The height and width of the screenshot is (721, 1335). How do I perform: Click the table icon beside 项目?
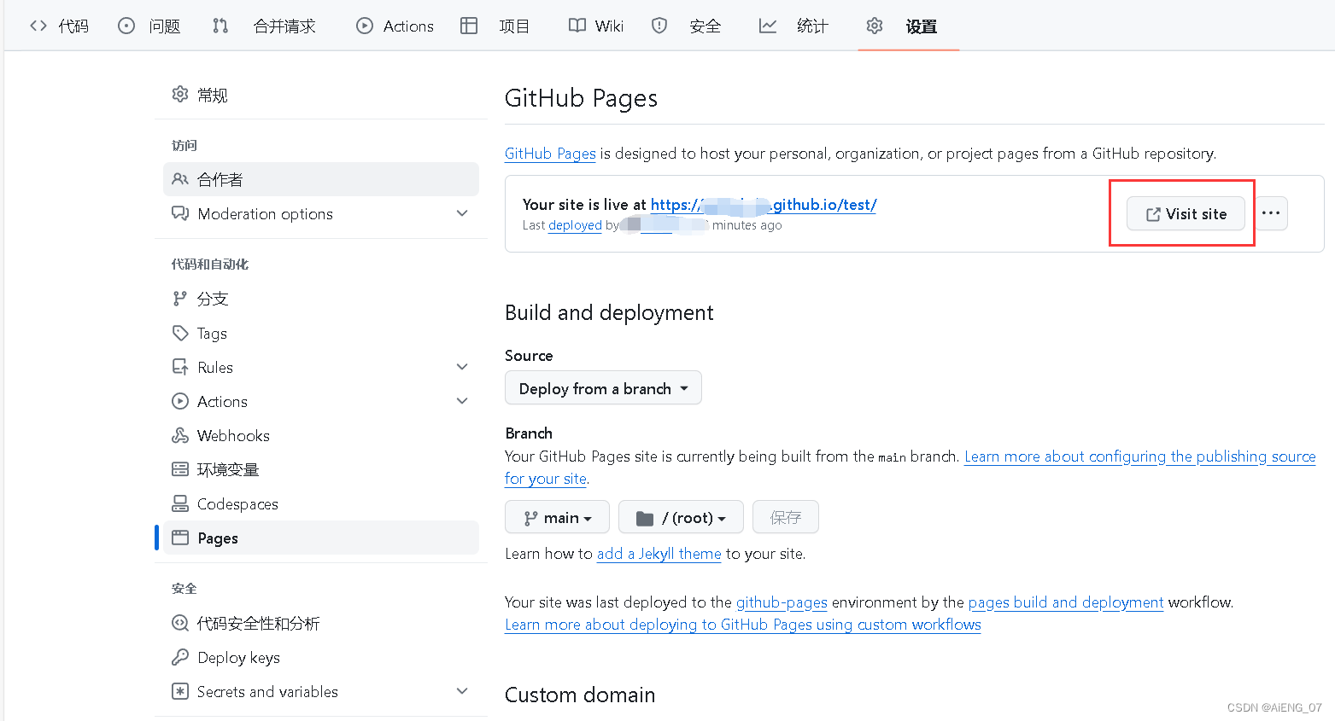point(469,26)
